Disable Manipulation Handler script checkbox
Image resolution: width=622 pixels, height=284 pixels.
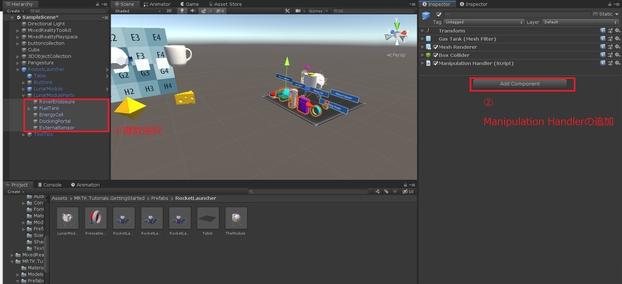point(436,64)
